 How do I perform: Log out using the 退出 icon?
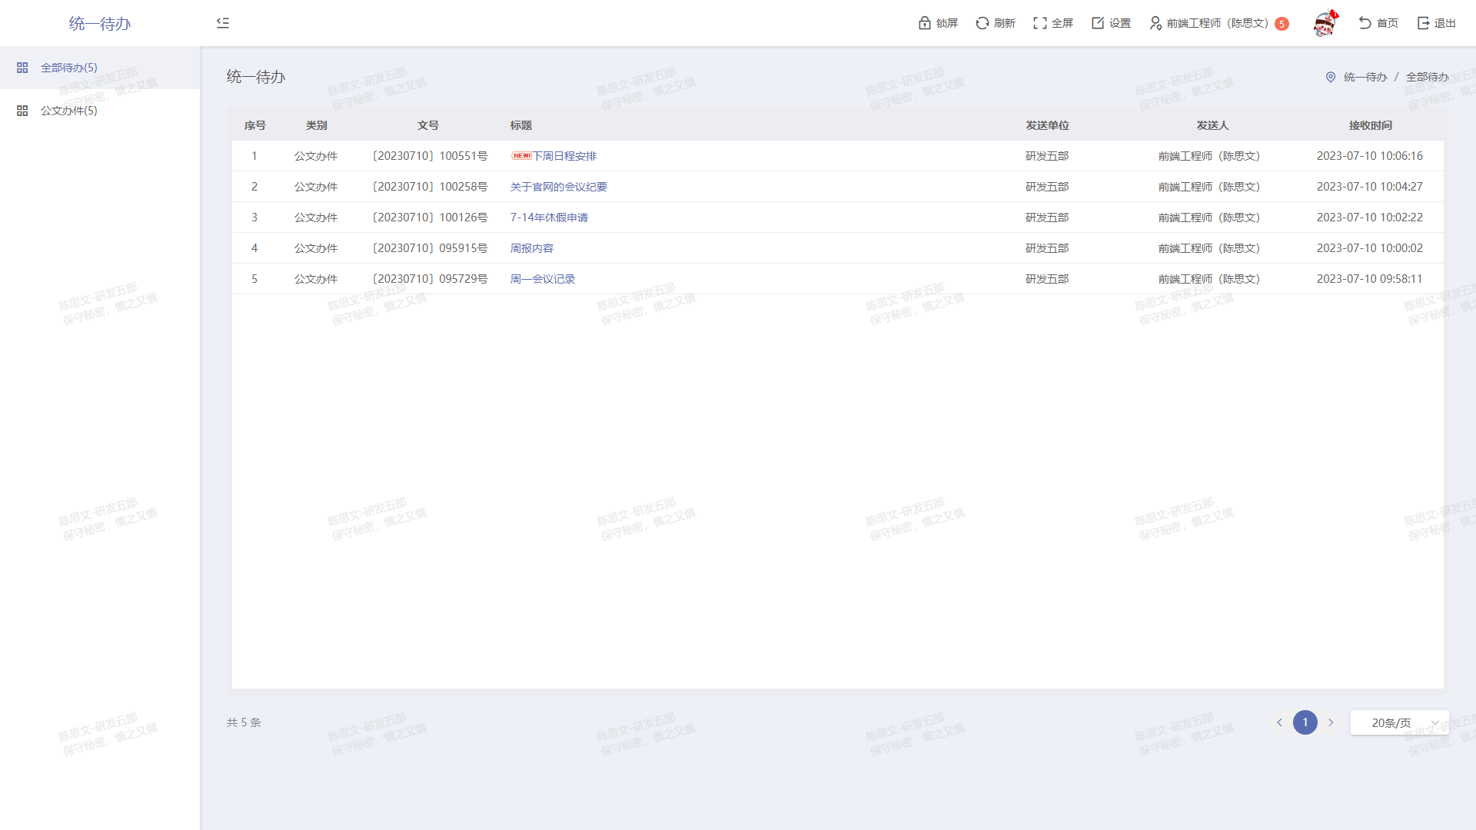click(x=1424, y=23)
